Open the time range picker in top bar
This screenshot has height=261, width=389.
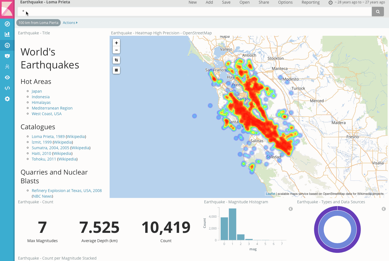coord(357,3)
